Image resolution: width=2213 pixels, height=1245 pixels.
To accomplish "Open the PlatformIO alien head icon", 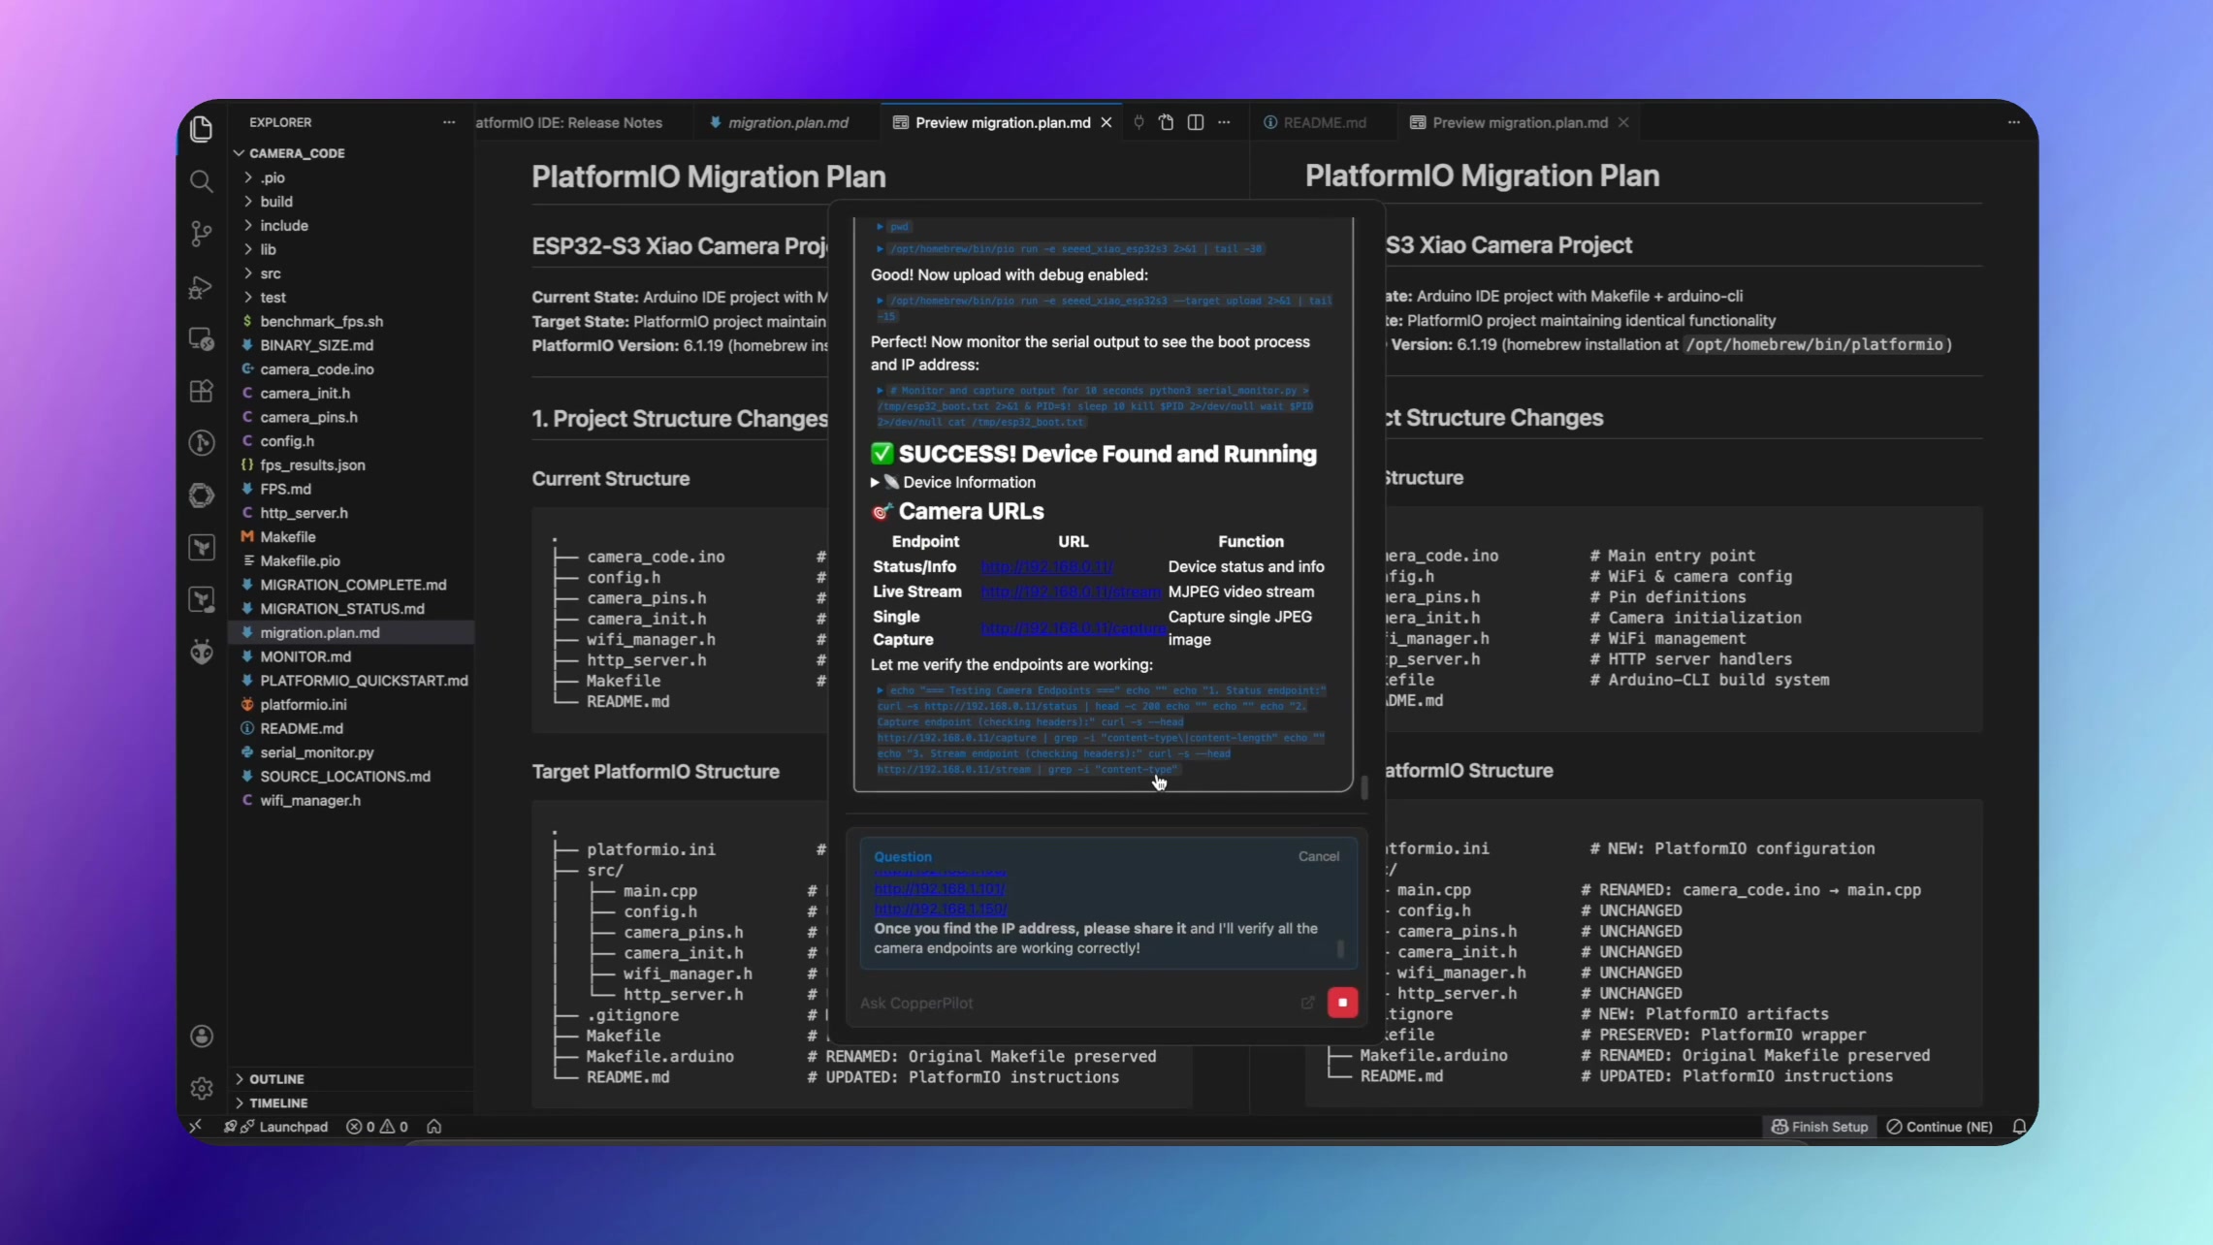I will pos(202,652).
